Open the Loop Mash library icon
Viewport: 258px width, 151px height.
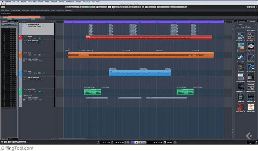(241, 87)
